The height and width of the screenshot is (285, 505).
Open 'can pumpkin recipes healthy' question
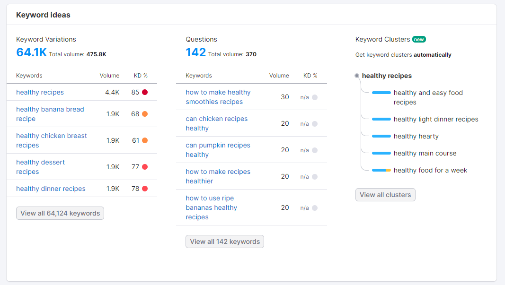tap(218, 149)
